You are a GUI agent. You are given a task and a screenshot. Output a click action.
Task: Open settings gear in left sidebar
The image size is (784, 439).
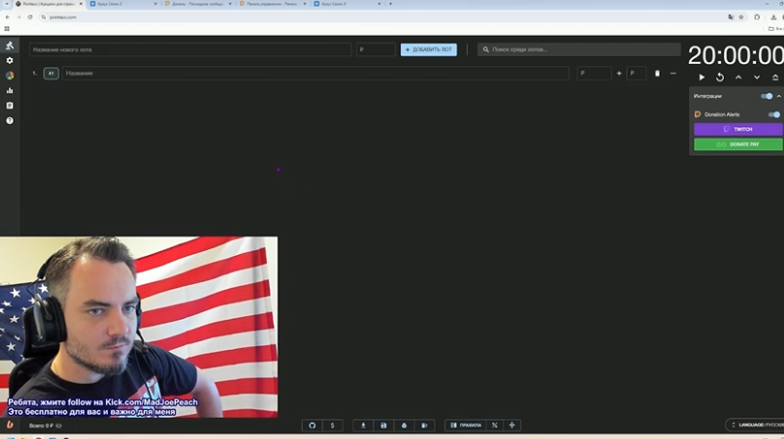[x=10, y=60]
